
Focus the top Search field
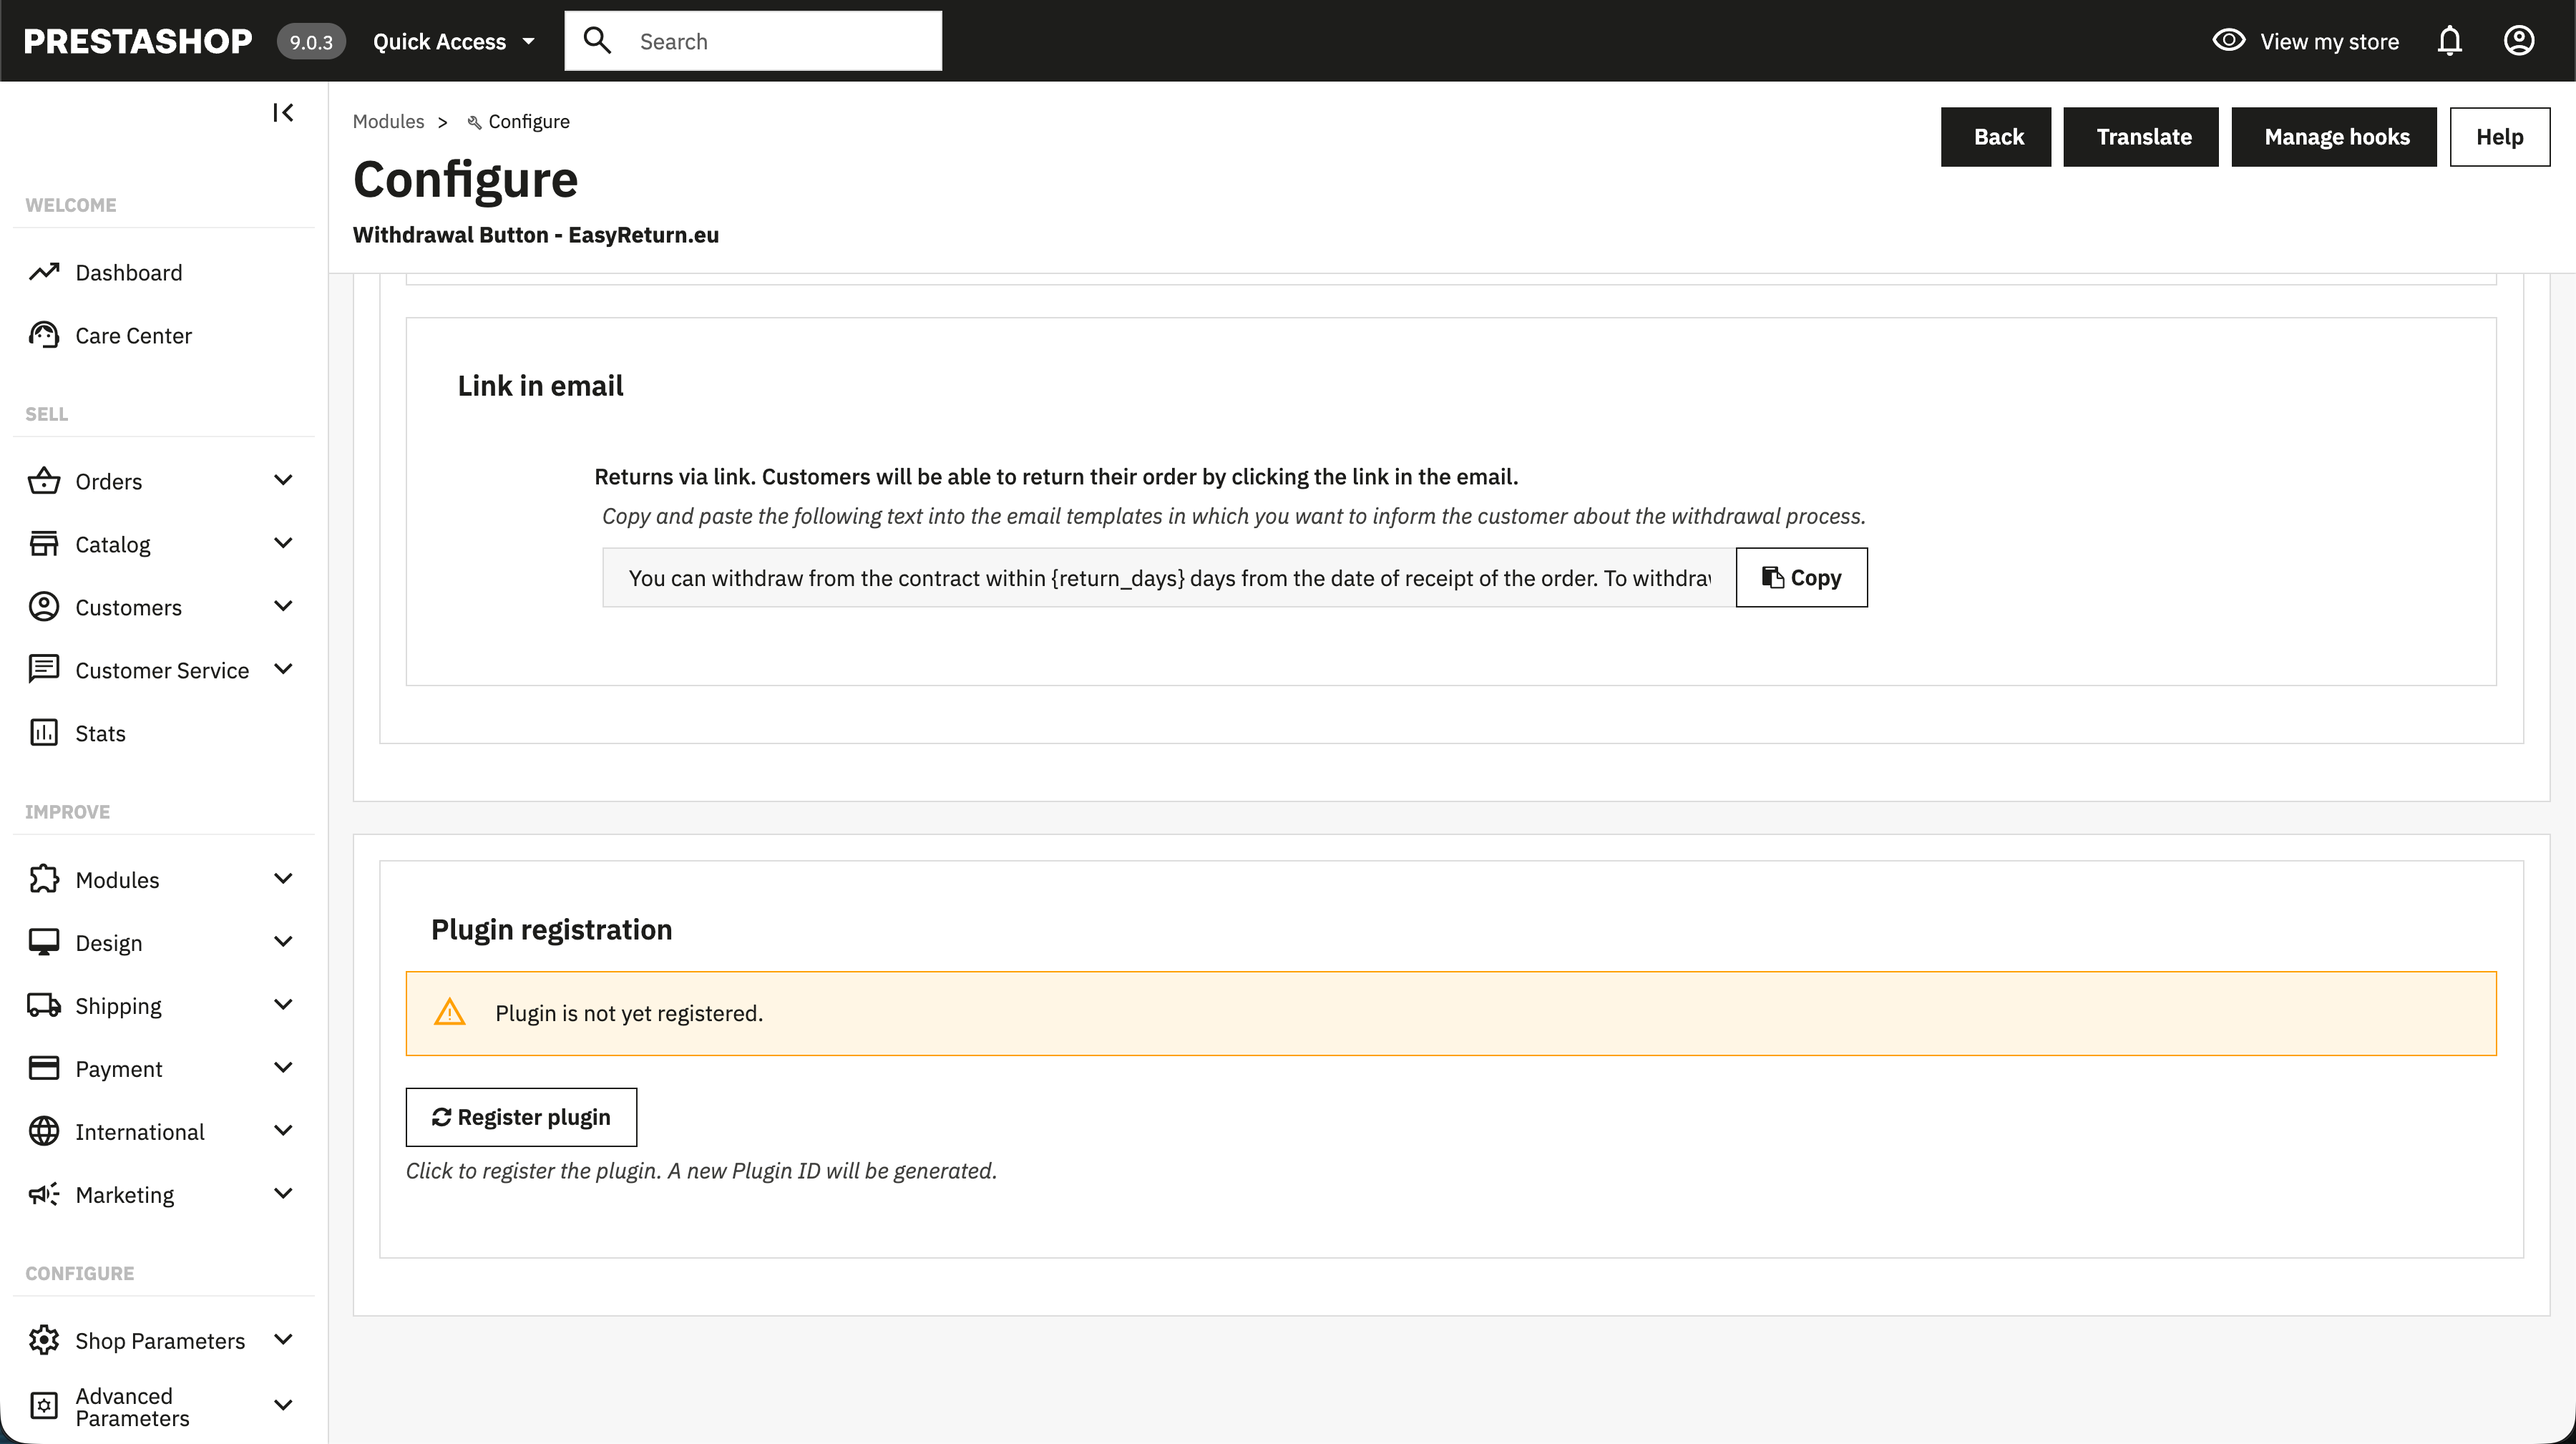[753, 41]
